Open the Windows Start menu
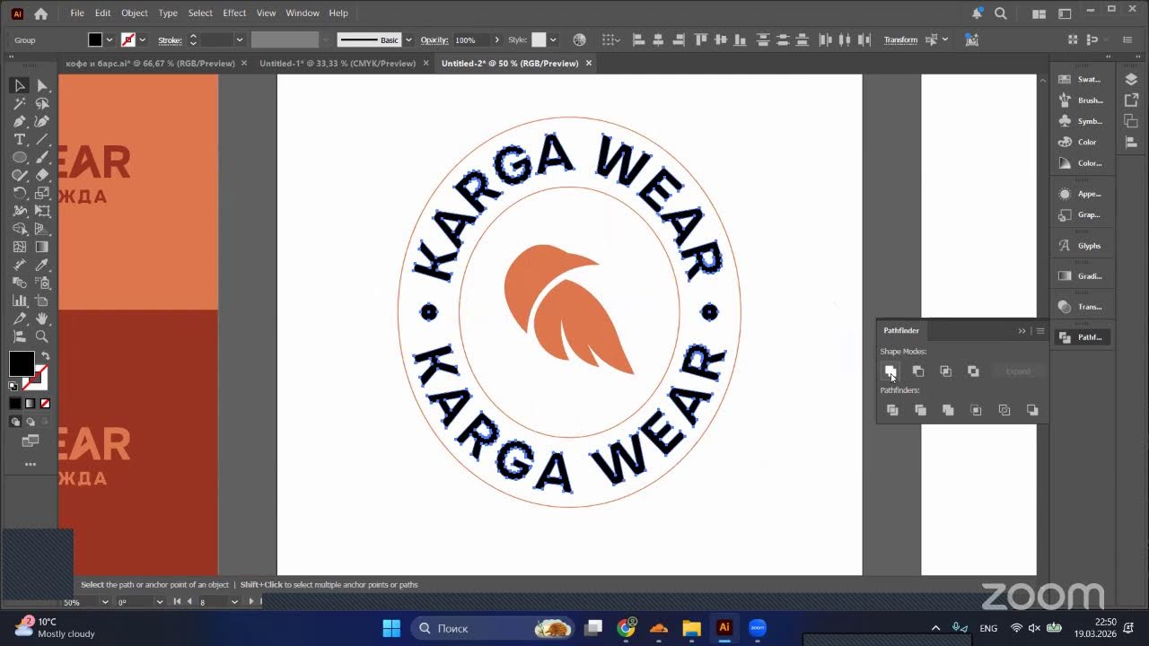1149x646 pixels. click(391, 628)
